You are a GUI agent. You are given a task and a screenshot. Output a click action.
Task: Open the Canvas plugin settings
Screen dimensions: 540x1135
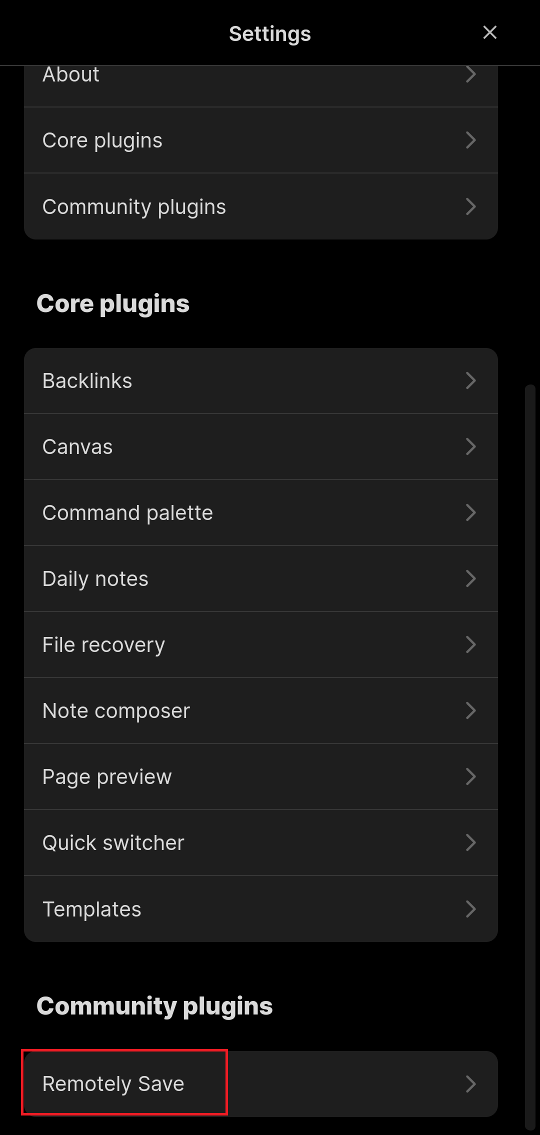[260, 446]
